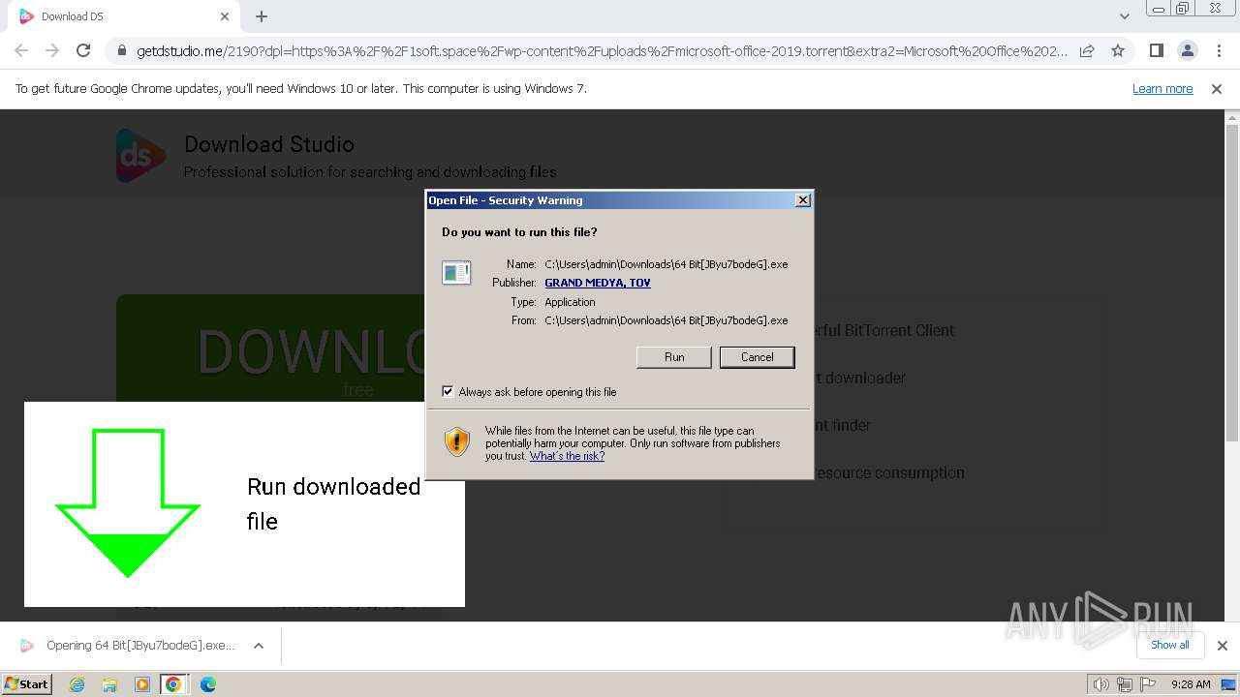Open volume control in system tray

[1101, 684]
